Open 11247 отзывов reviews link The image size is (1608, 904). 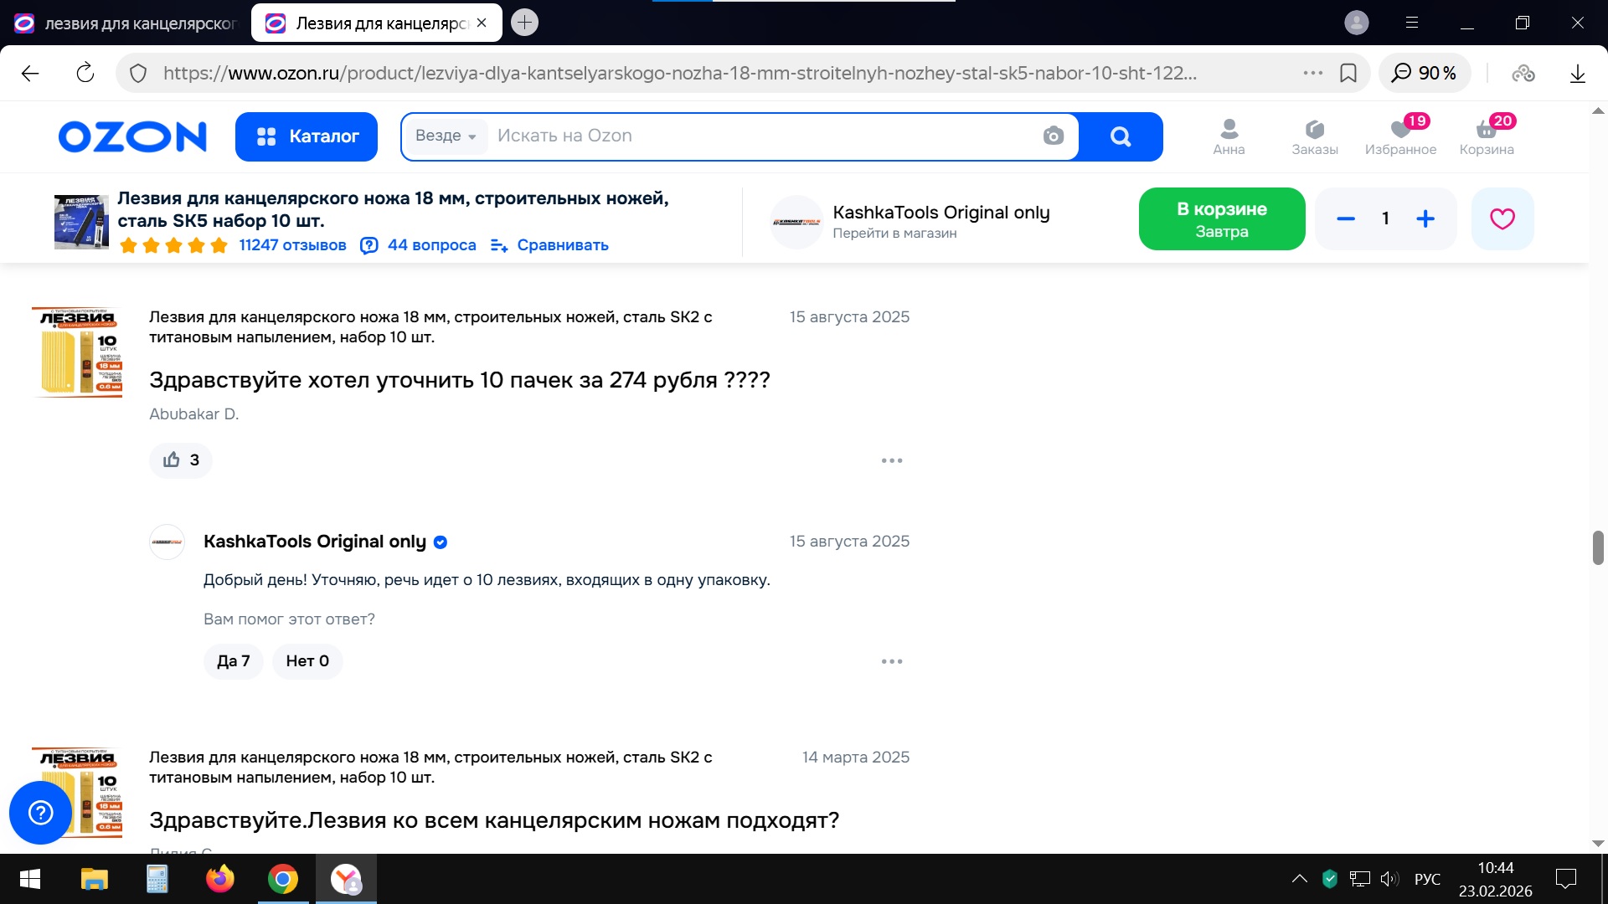pyautogui.click(x=292, y=245)
